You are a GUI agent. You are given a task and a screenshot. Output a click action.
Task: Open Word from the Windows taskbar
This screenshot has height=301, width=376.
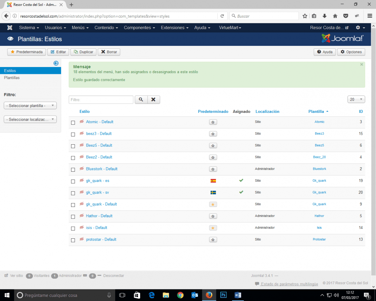coord(238,295)
